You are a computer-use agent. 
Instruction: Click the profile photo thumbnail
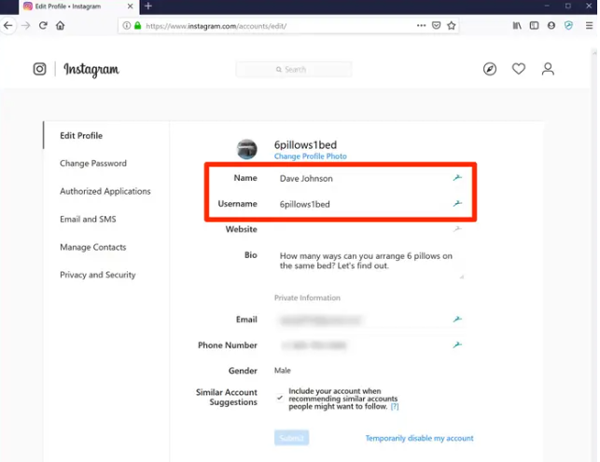246,149
